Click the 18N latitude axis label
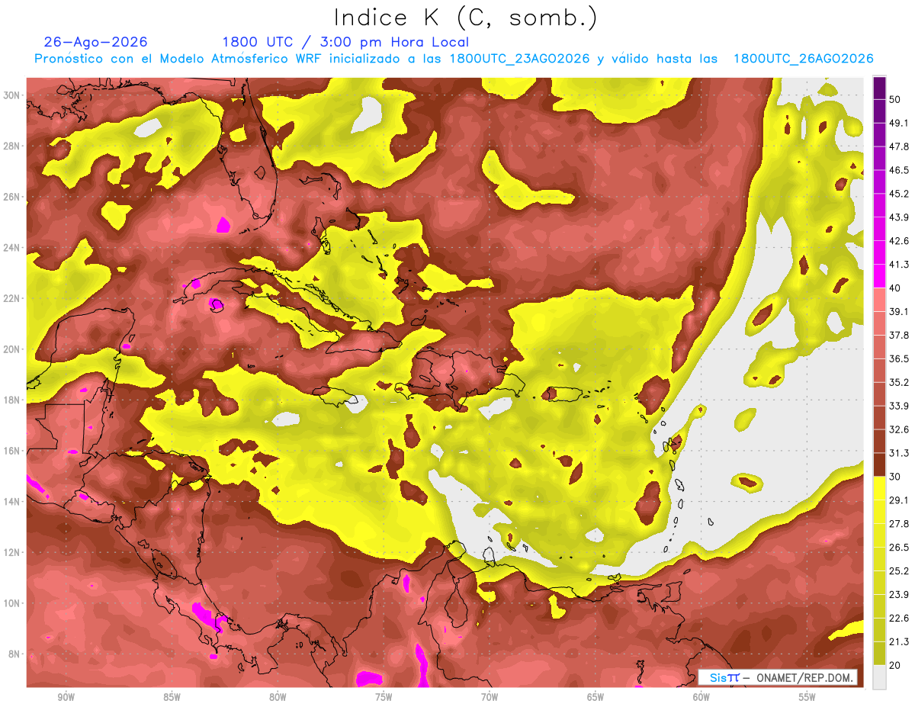The width and height of the screenshot is (915, 707). 13,400
